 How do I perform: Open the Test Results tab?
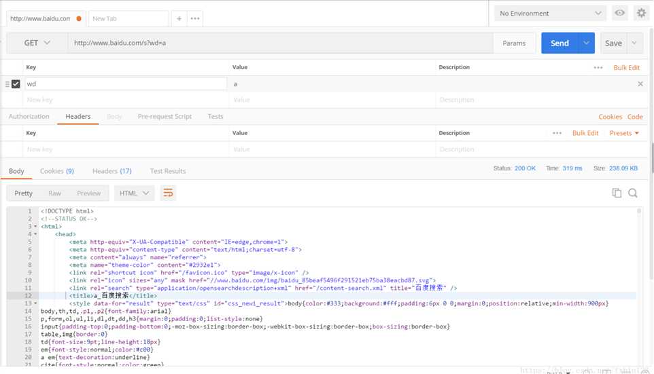coord(168,171)
